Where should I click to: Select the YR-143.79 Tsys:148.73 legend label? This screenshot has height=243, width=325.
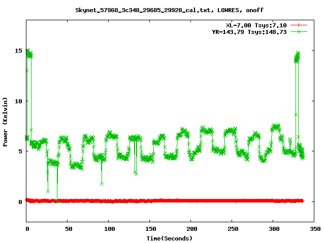coord(249,32)
